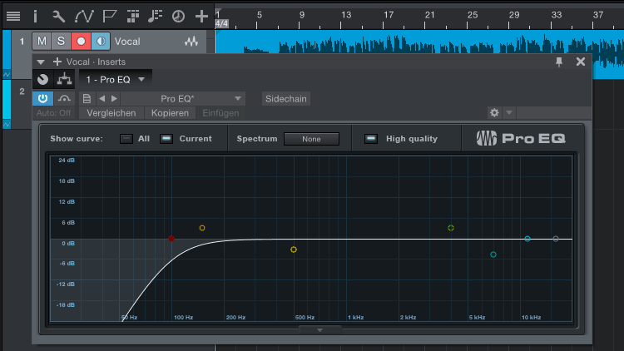
Task: Open the track list menu icon
Action: pos(13,17)
